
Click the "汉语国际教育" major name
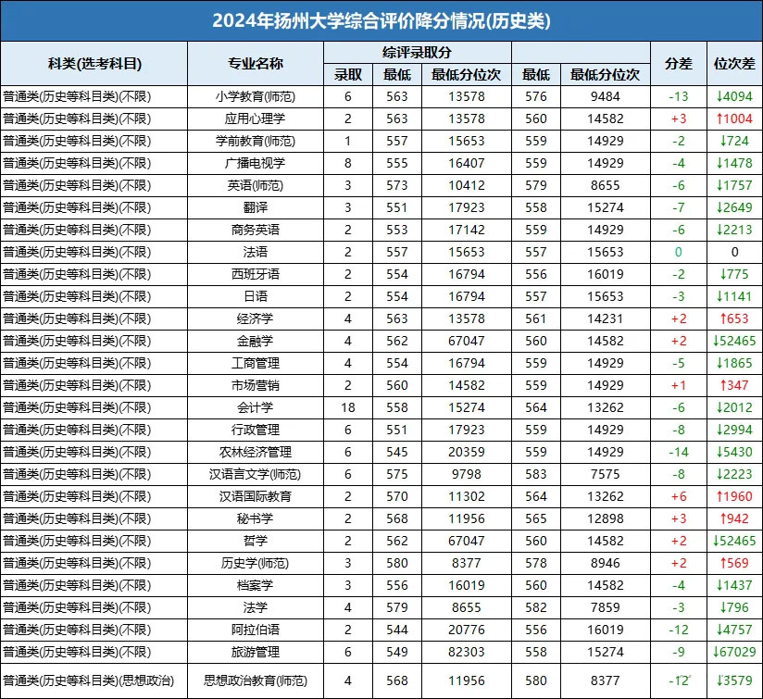pyautogui.click(x=256, y=496)
